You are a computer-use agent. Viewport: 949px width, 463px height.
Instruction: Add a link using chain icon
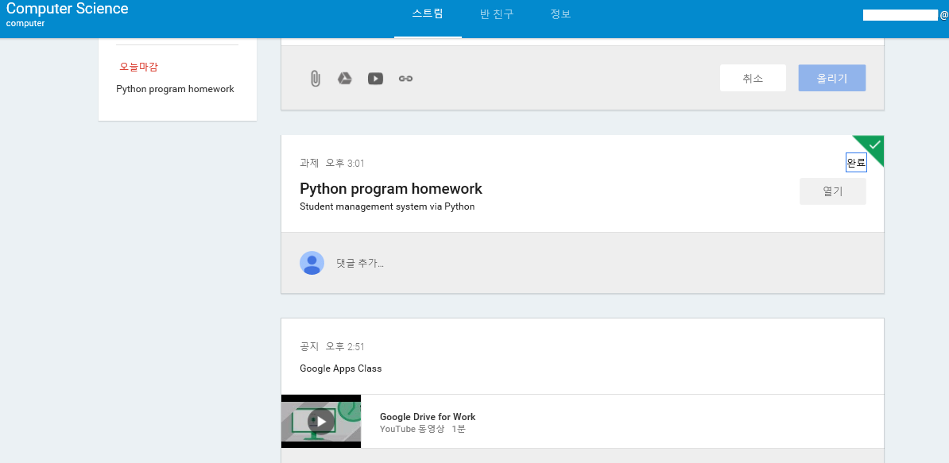(405, 79)
